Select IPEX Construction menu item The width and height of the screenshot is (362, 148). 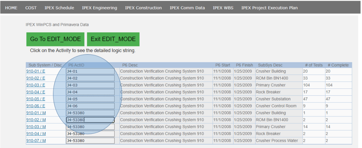(x=143, y=8)
